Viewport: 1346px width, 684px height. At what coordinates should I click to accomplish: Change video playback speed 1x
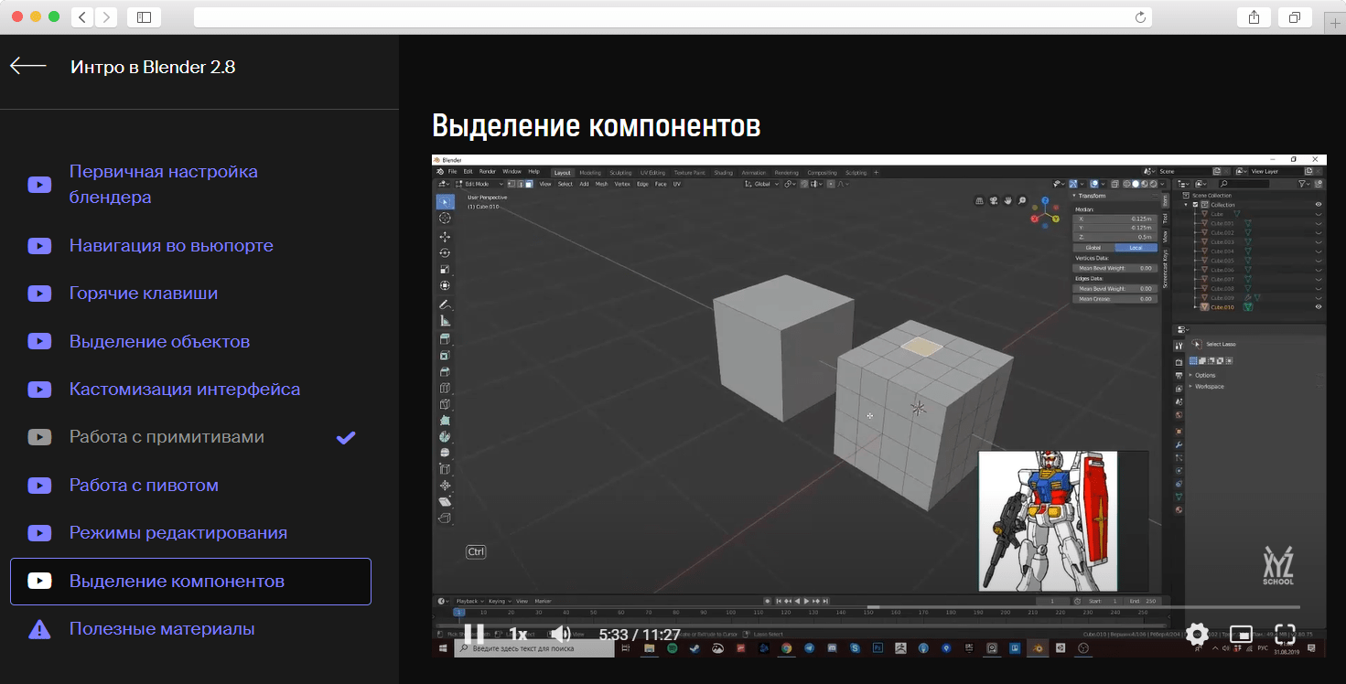(518, 634)
